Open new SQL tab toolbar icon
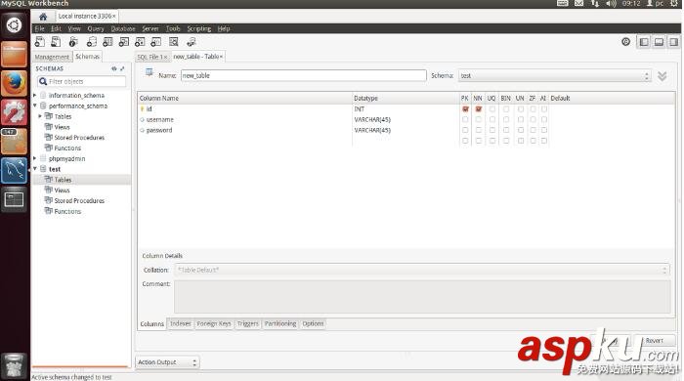 click(x=40, y=42)
